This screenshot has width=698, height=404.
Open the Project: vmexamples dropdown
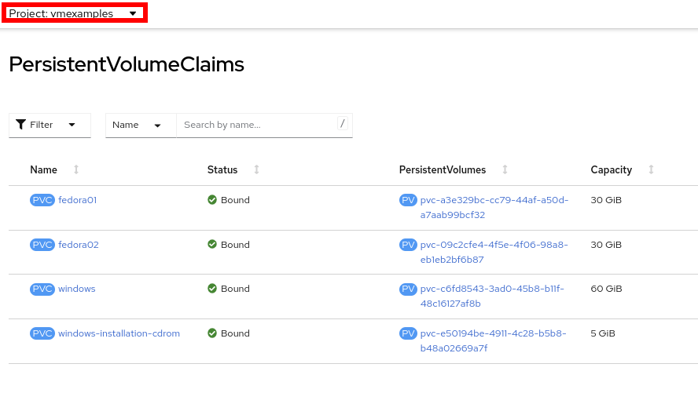click(x=74, y=13)
